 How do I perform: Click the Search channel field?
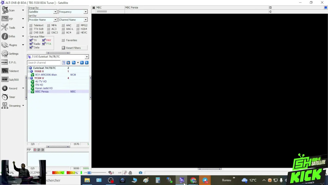point(44,63)
